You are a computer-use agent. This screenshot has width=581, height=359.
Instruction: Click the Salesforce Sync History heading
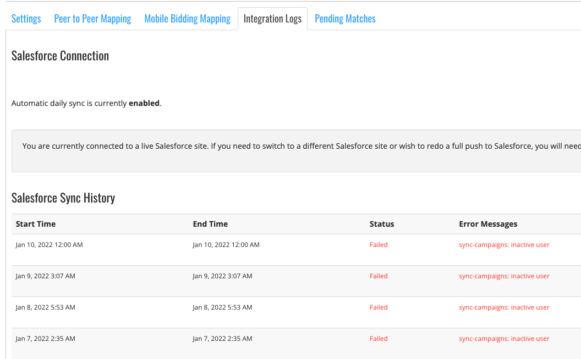click(x=63, y=198)
